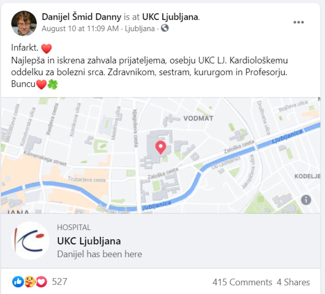The height and width of the screenshot is (294, 325).
Task: Click the August 10 at 11:09 AM timestamp
Action: [x=80, y=28]
